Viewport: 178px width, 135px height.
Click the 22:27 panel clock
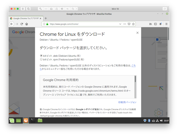point(166,121)
